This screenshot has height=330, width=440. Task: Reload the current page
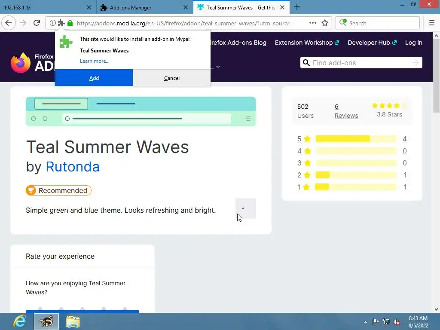click(37, 23)
